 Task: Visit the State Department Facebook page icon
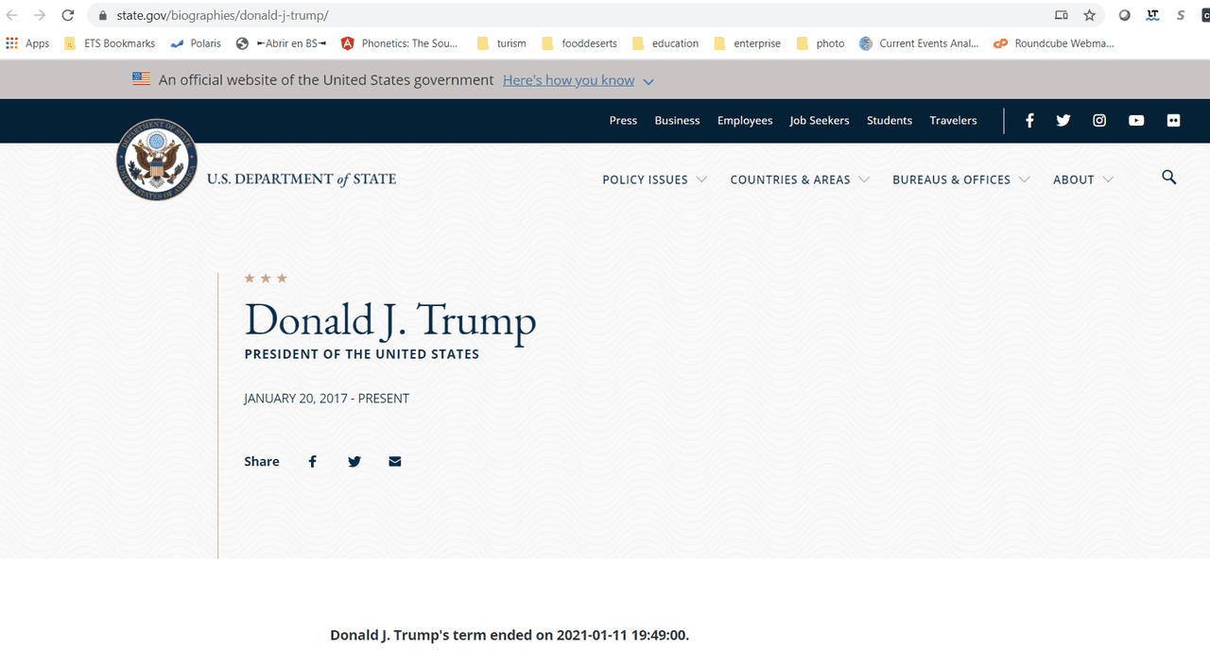coord(1029,120)
